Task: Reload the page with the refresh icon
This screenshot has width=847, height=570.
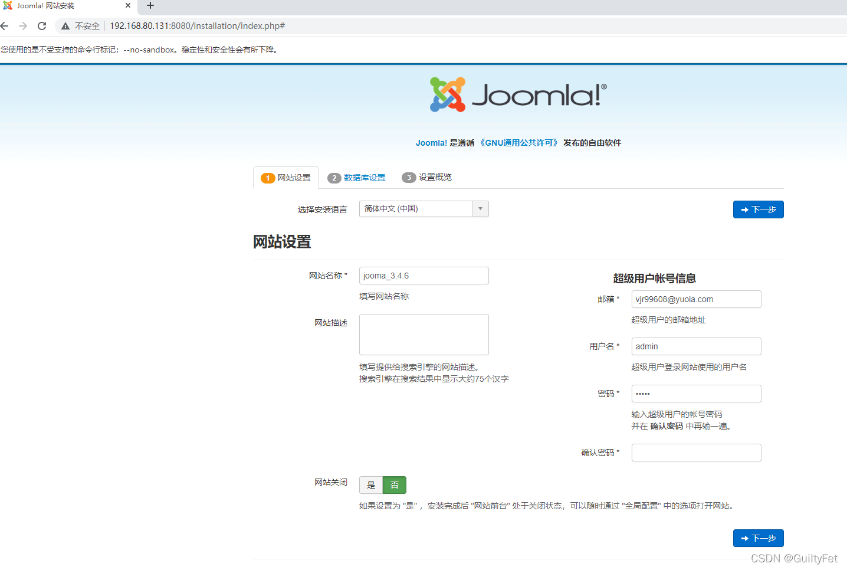Action: tap(42, 26)
